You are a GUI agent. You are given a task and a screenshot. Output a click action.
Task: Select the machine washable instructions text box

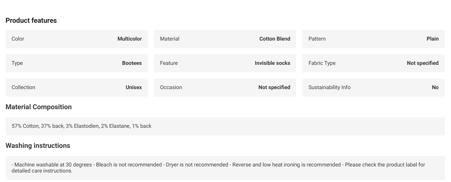pyautogui.click(x=225, y=168)
